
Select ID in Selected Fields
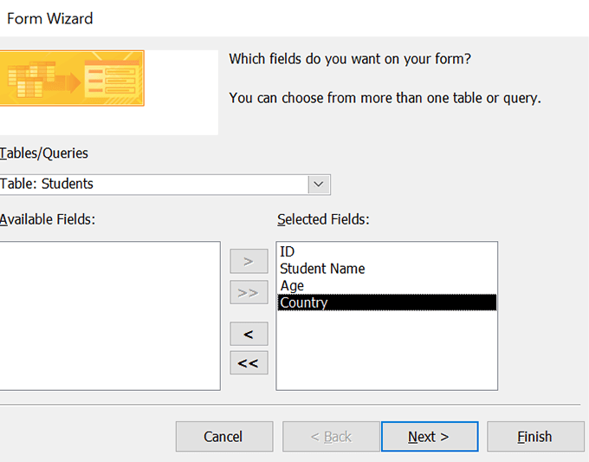pos(288,251)
